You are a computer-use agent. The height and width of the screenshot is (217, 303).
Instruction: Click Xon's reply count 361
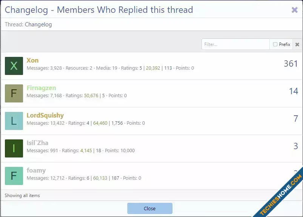pos(291,64)
